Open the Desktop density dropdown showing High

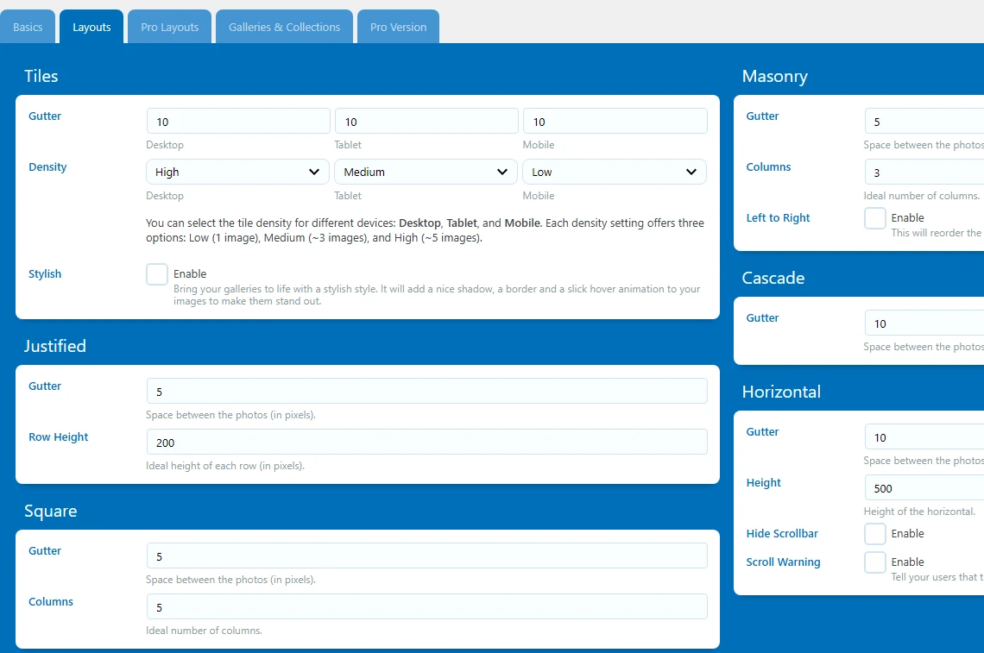tap(237, 172)
